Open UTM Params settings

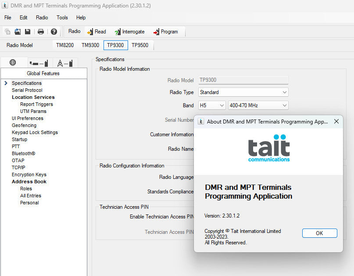coord(33,111)
